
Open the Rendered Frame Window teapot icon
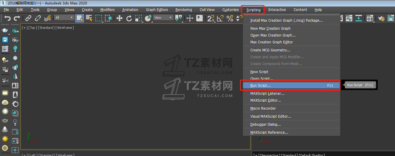tap(391, 18)
